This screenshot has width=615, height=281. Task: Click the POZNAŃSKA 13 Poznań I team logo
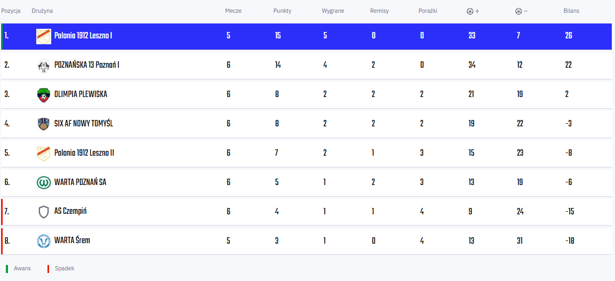[44, 66]
